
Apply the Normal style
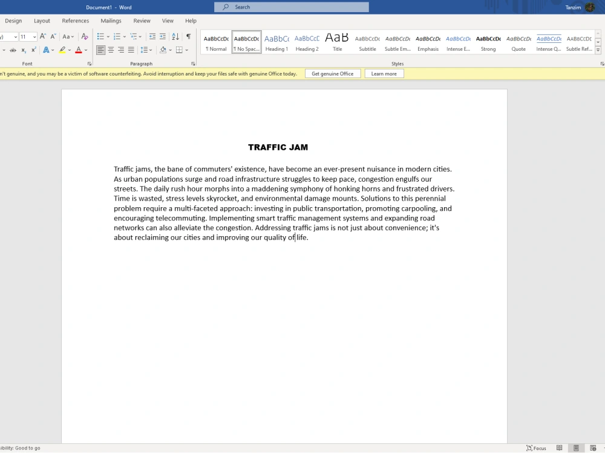(216, 42)
